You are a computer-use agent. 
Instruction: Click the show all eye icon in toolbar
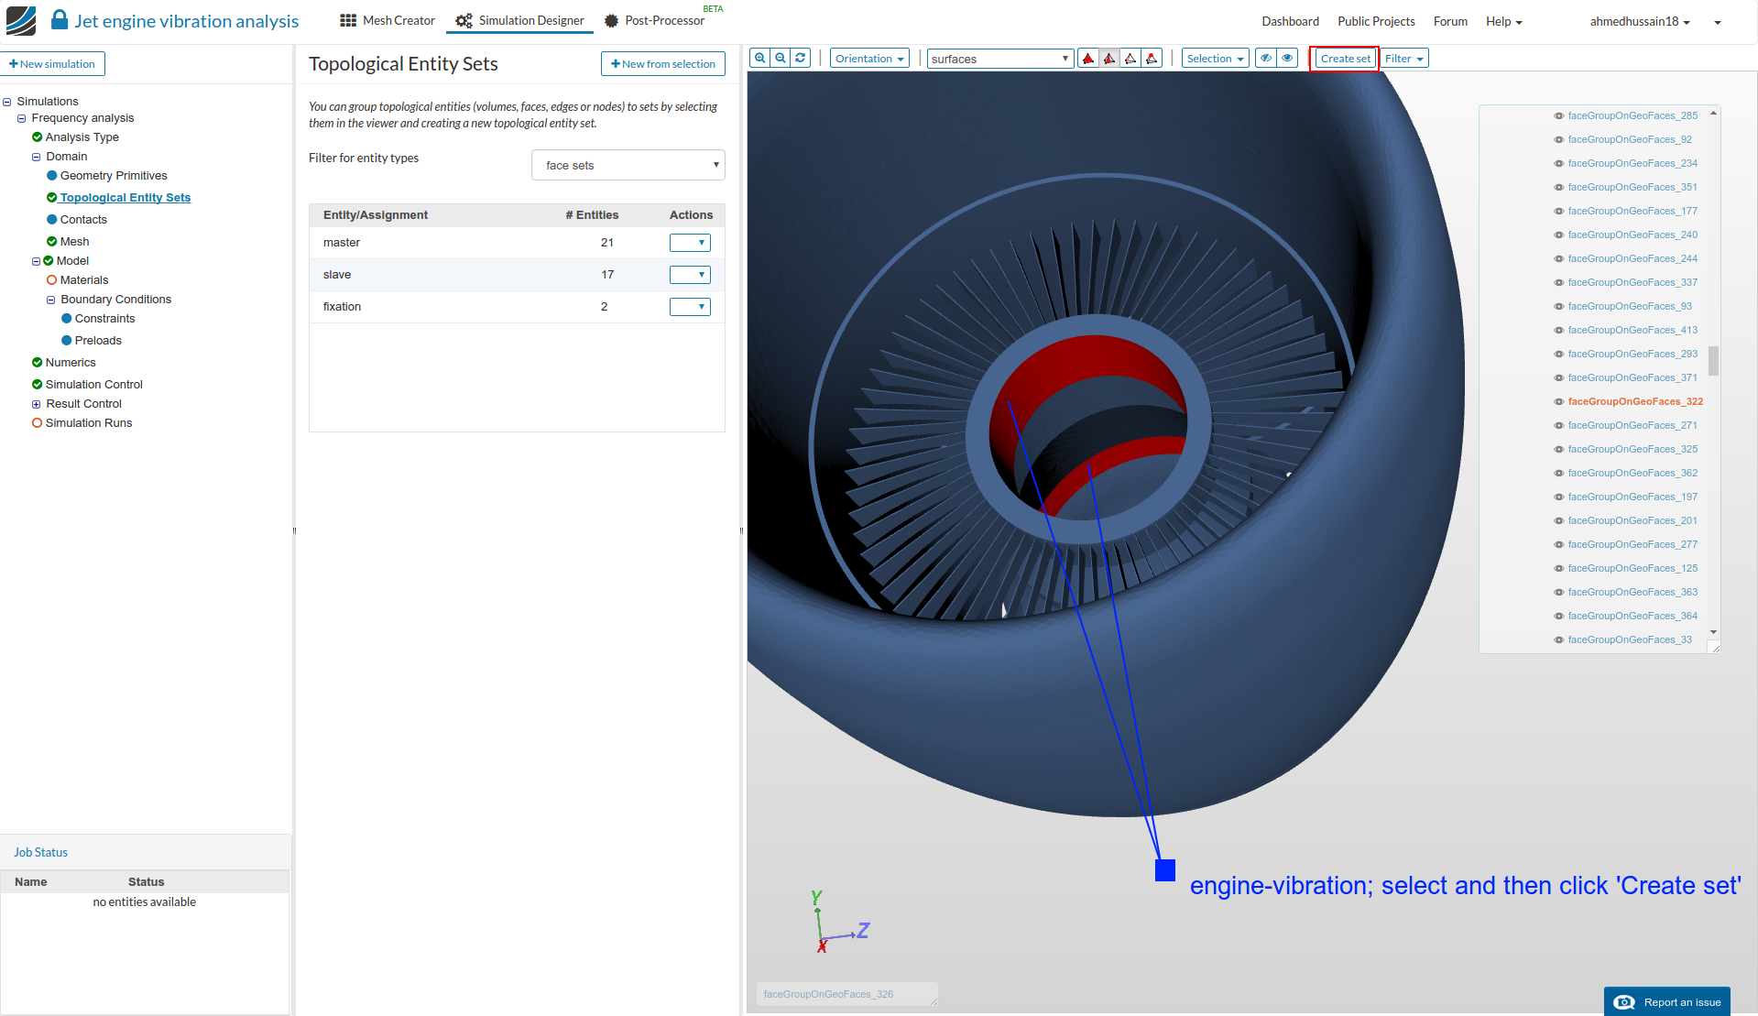pos(1287,59)
